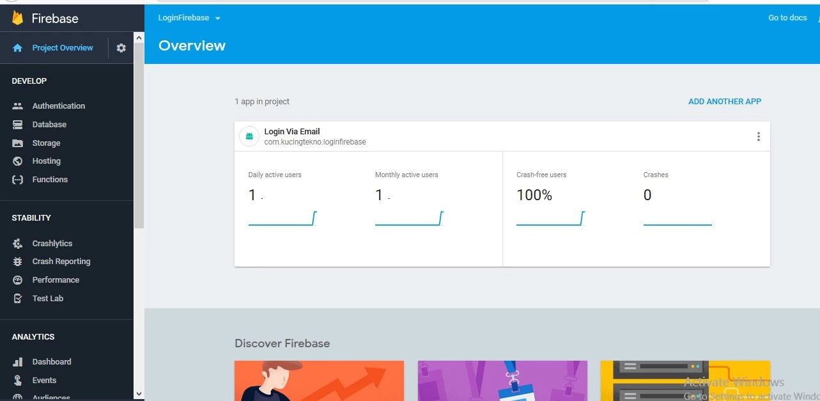Click the Crash-free users 100% value
Viewport: 820px width, 401px height.
click(x=534, y=196)
